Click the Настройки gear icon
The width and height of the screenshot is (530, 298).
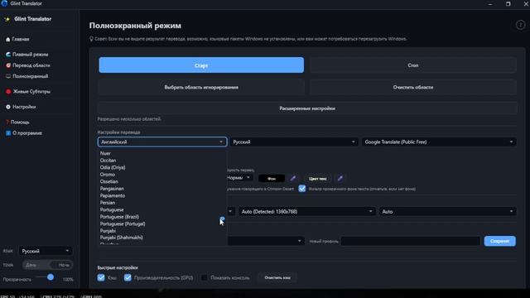[x=8, y=107]
